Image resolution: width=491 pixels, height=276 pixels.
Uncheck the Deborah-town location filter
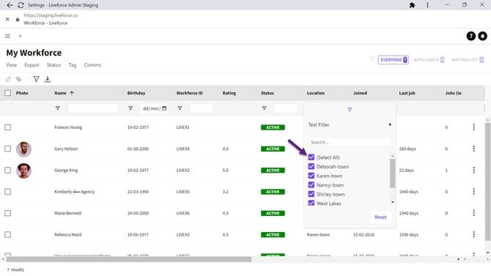[311, 166]
